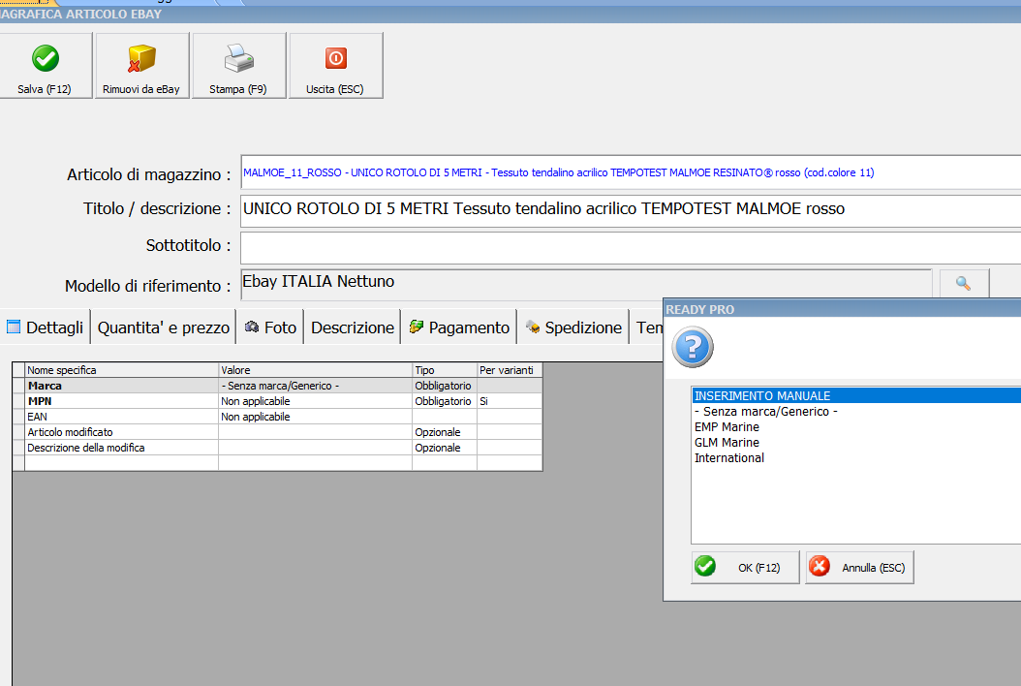Click the Salva (F12) green checkmark button
The image size is (1021, 686).
(45, 65)
